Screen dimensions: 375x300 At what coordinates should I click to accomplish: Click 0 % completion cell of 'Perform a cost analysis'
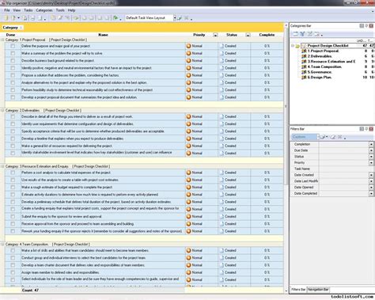pos(267,173)
